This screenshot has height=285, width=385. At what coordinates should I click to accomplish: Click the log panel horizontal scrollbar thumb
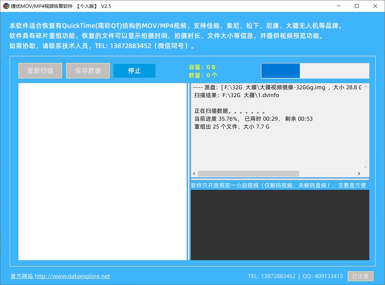pyautogui.click(x=248, y=174)
